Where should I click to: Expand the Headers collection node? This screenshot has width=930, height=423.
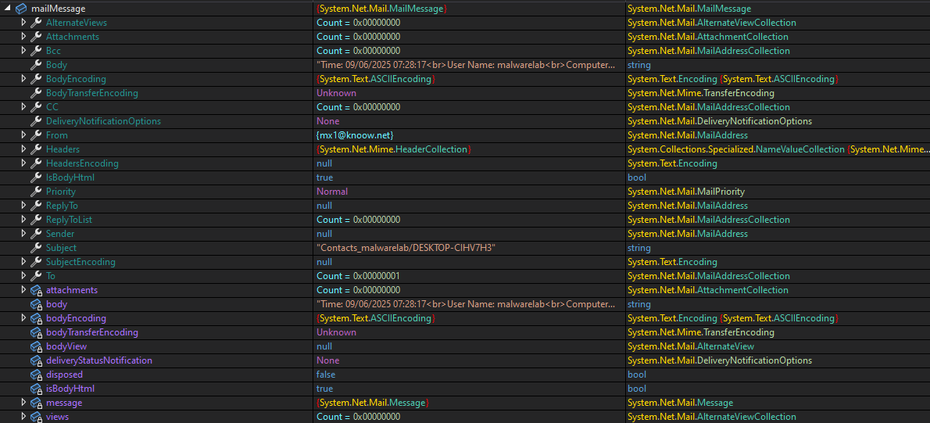click(x=23, y=149)
